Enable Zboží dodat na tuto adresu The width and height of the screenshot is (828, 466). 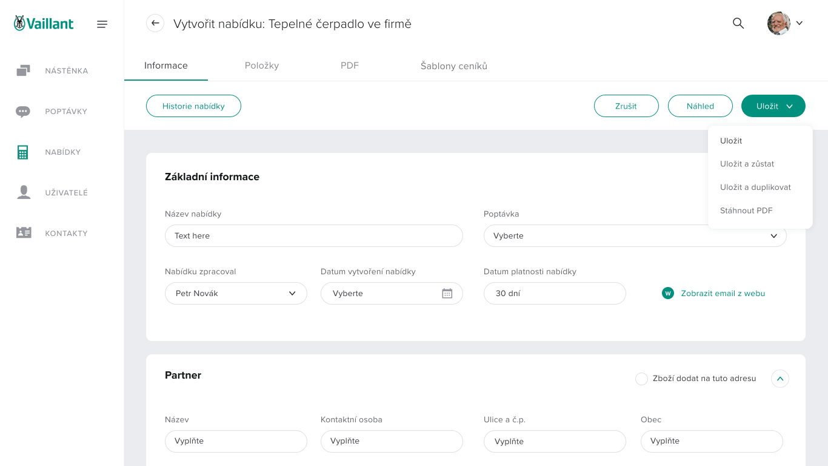click(641, 379)
